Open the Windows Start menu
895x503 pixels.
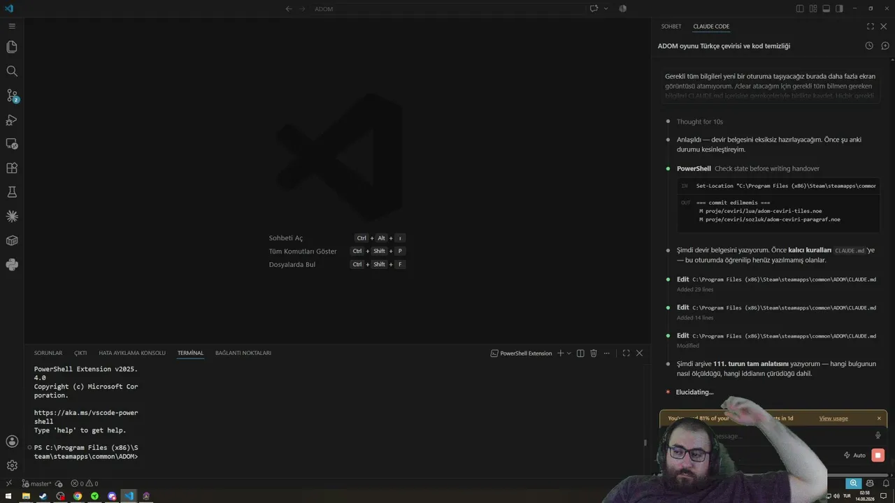point(8,497)
